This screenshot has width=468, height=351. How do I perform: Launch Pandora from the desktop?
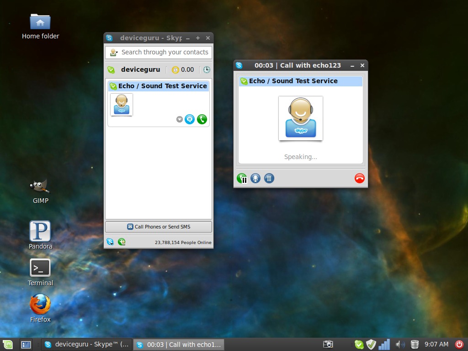click(x=40, y=235)
